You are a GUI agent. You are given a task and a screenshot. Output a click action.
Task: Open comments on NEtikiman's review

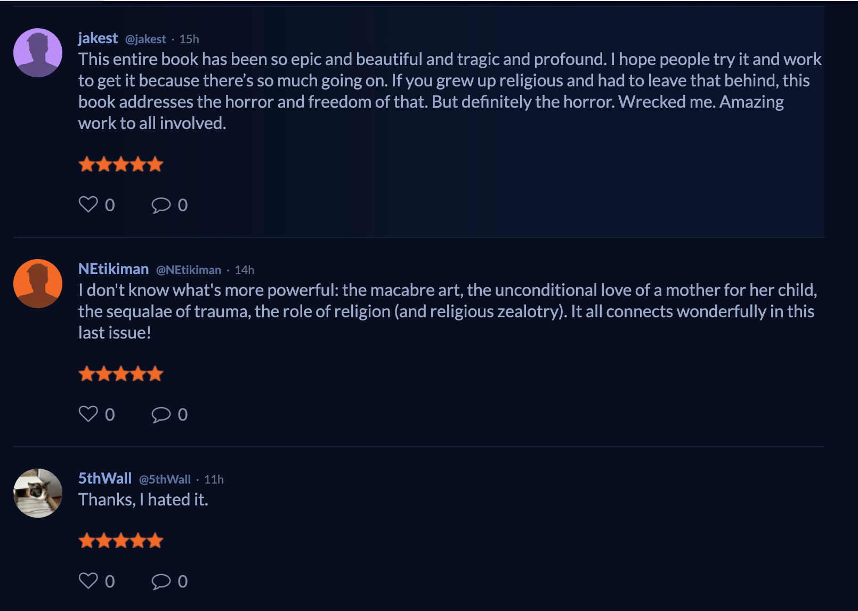161,415
